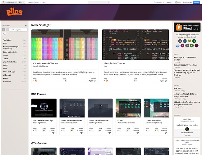This screenshot has width=202, height=155.
Task: Collapse the Categories panel chevron
Action: (x=26, y=26)
